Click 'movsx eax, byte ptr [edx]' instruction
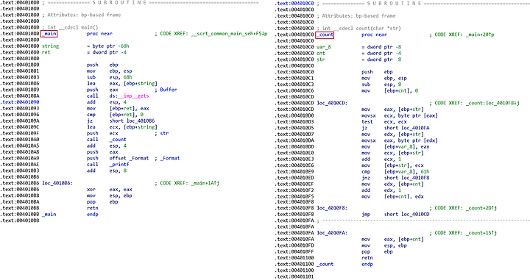The width and height of the screenshot is (530, 280). click(x=400, y=140)
